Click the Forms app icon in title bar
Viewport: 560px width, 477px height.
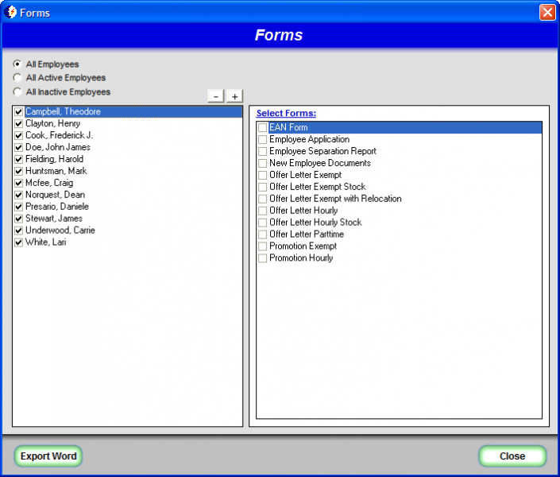coord(10,13)
